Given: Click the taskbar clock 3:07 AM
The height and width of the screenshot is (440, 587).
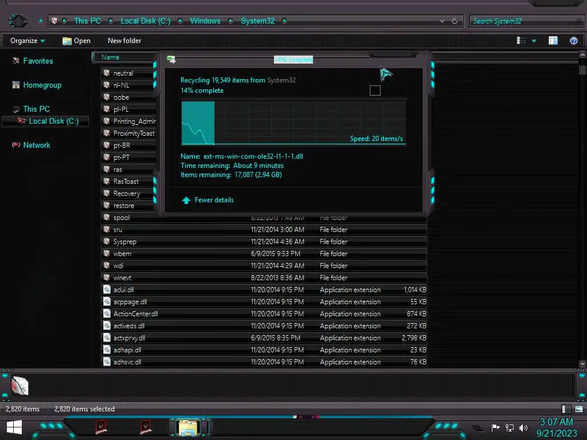Looking at the screenshot, I should pos(556,422).
